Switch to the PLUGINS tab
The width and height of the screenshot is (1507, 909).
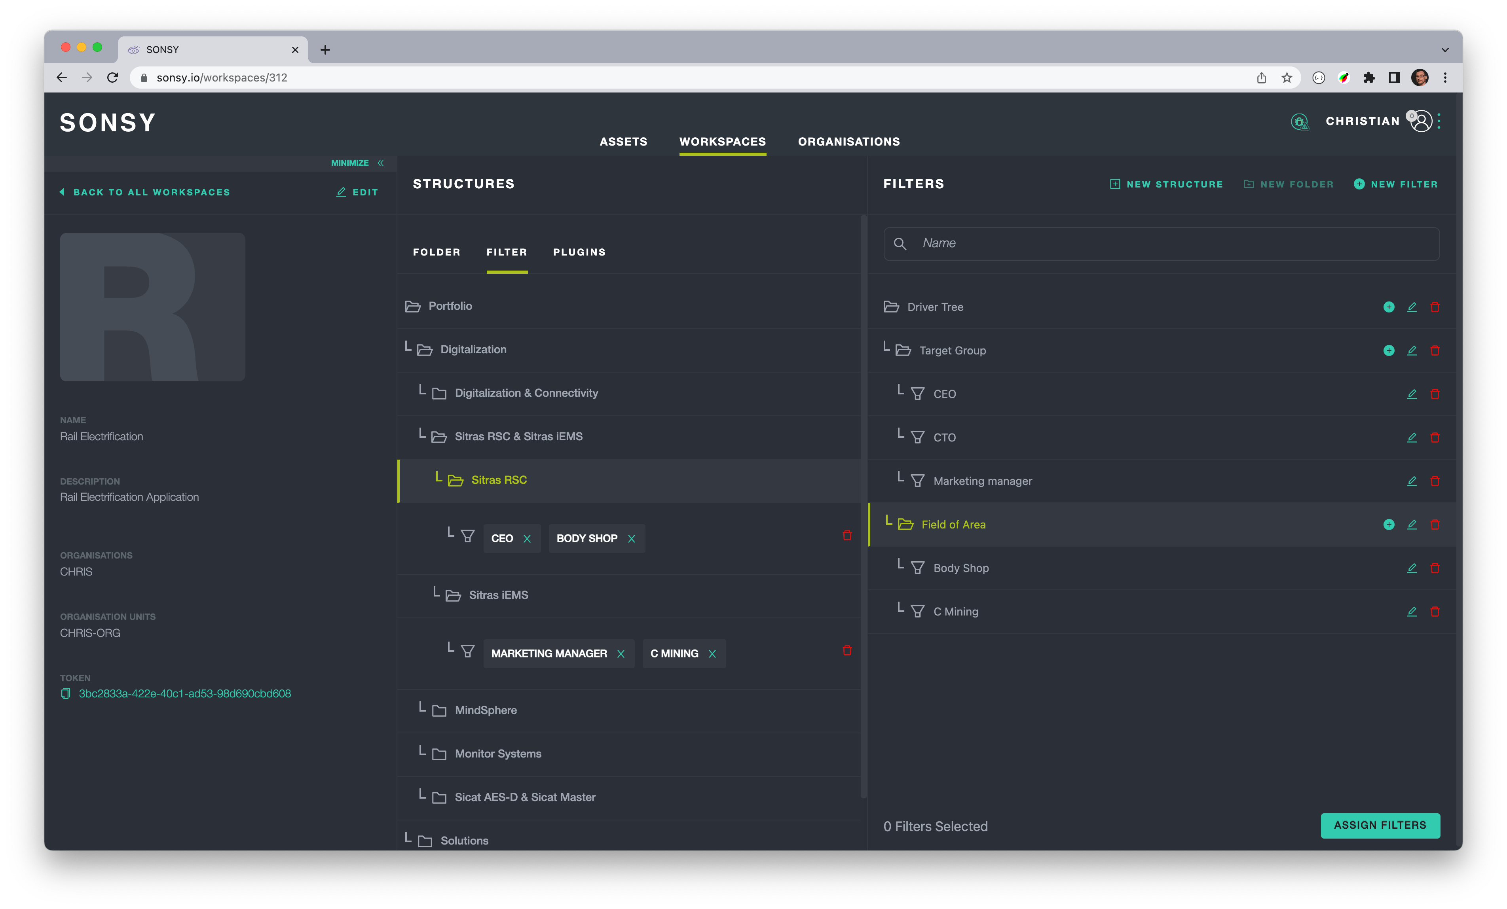coord(579,252)
